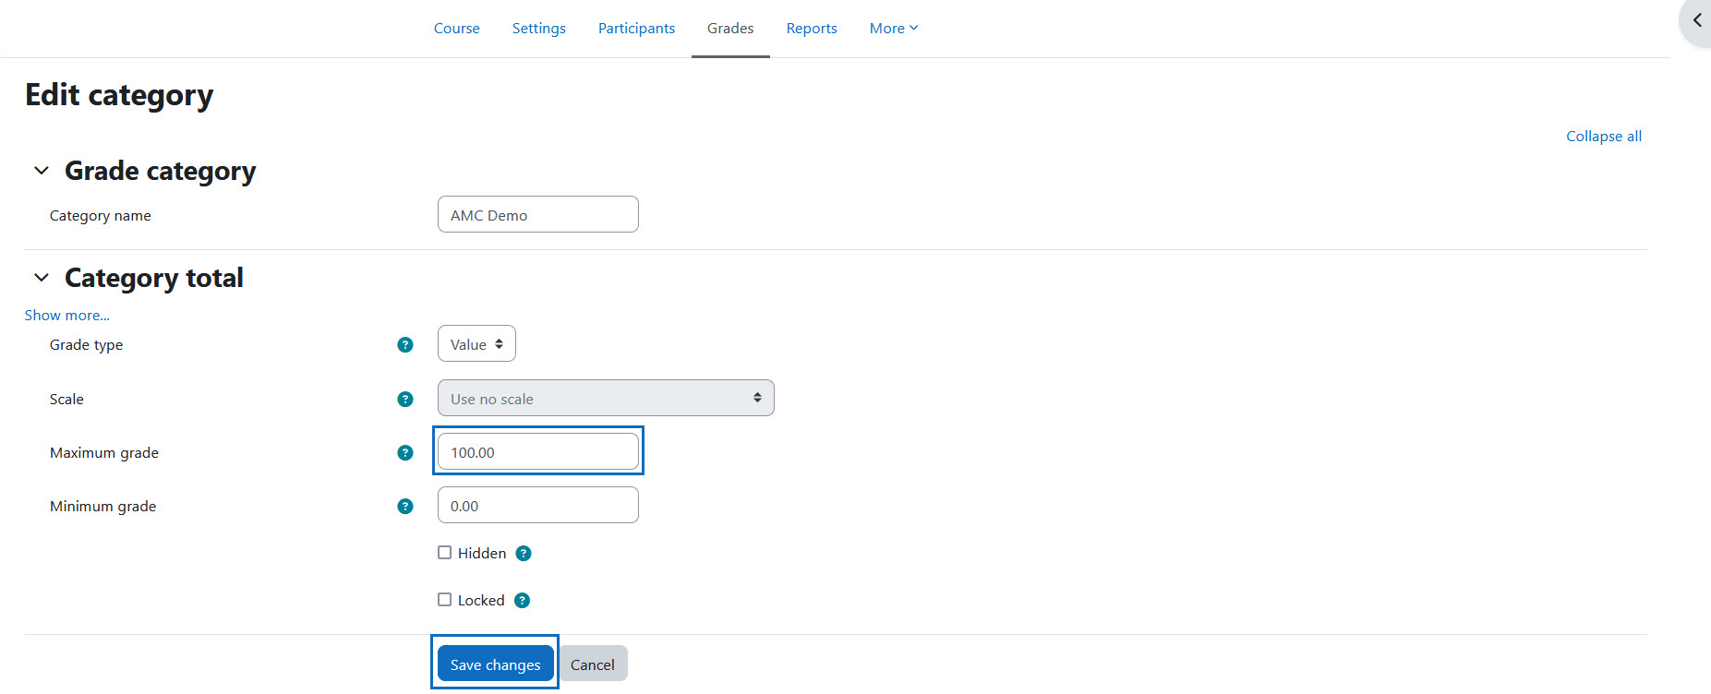Click the Collapse all link
Viewport: 1711px width, 694px height.
(1604, 136)
